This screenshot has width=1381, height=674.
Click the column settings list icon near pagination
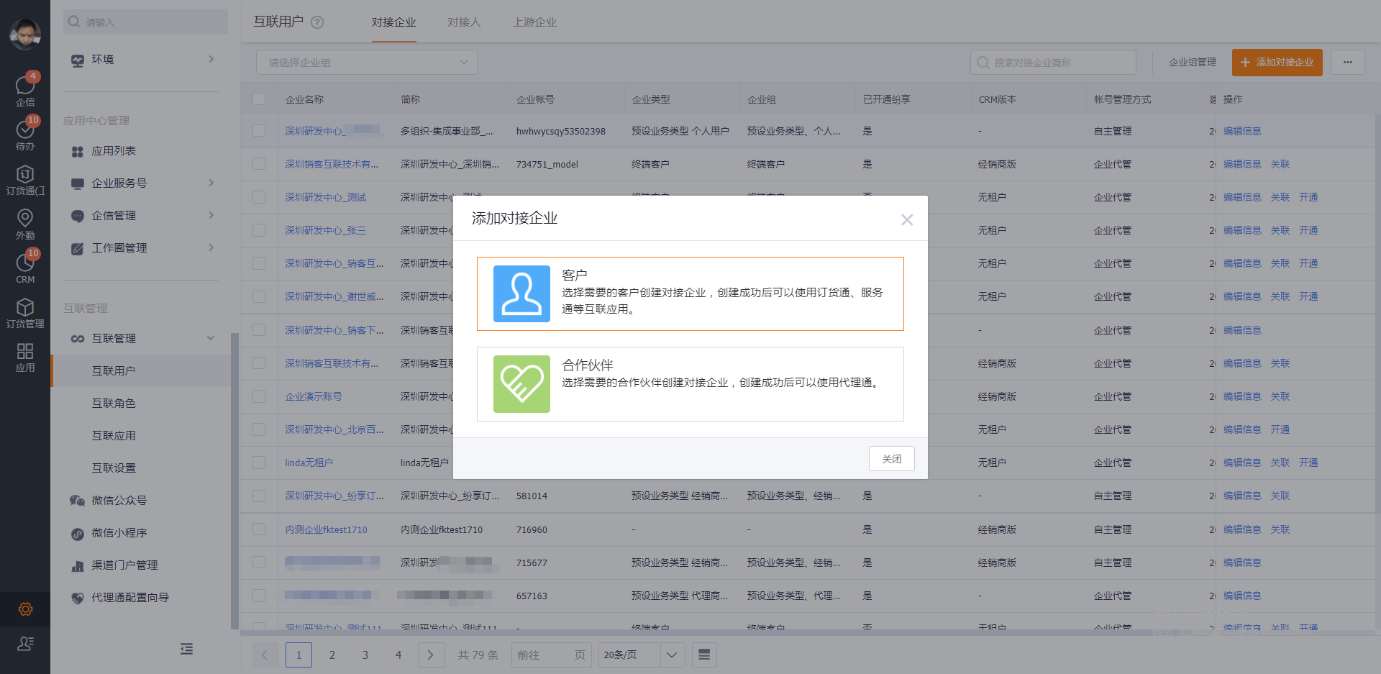click(x=704, y=655)
